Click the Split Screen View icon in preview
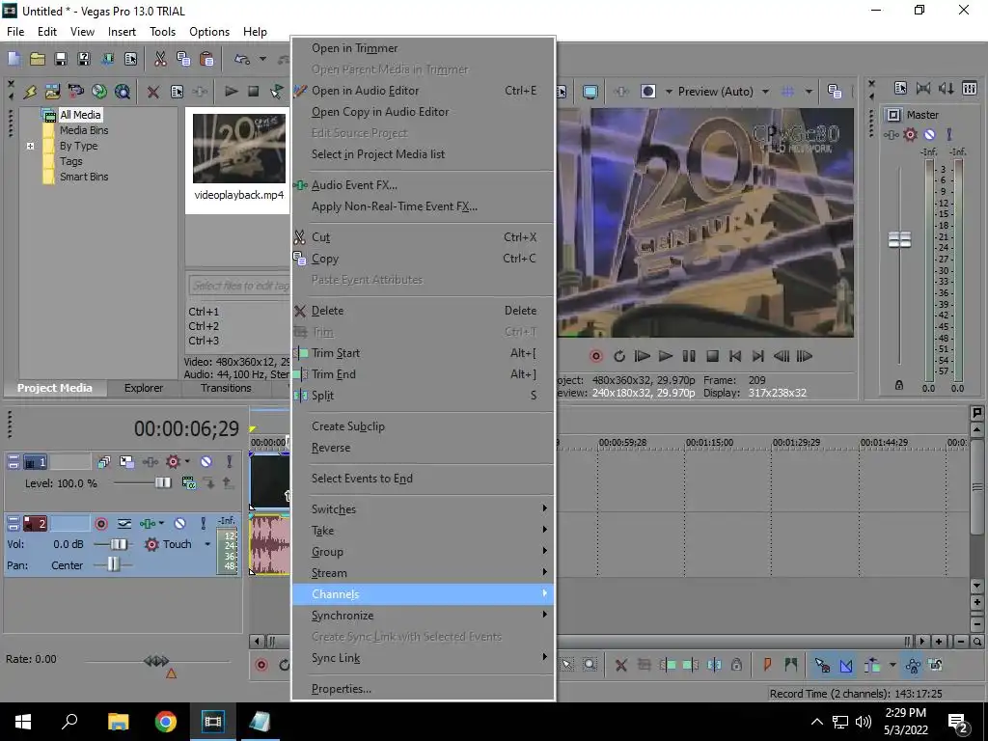The height and width of the screenshot is (741, 988). [x=647, y=92]
